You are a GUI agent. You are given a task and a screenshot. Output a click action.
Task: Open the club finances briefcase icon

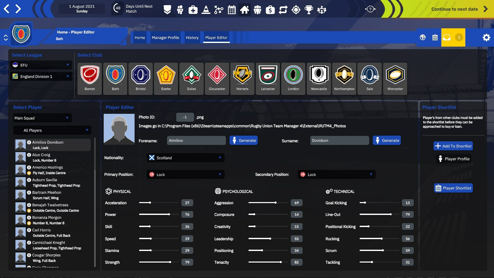click(270, 10)
